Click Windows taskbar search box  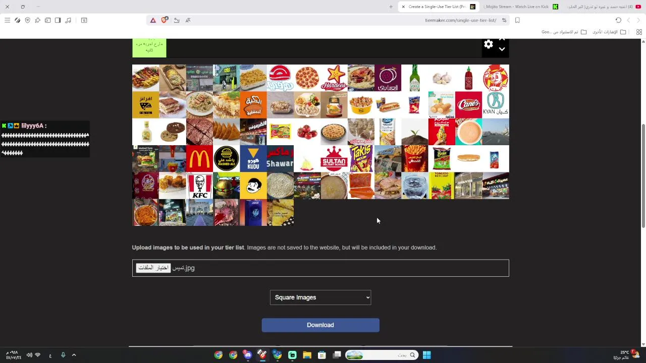coord(381,355)
